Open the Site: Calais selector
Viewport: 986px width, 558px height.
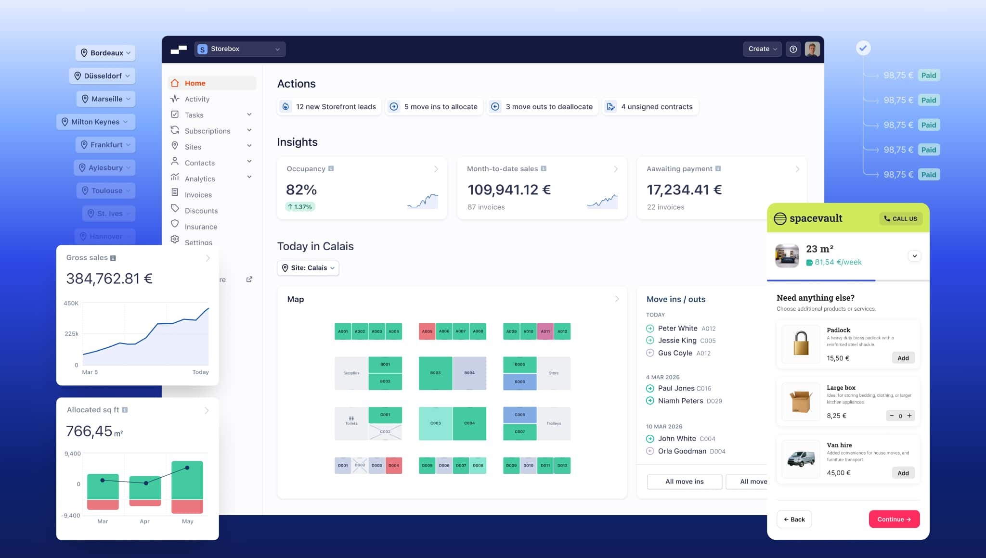click(x=308, y=268)
